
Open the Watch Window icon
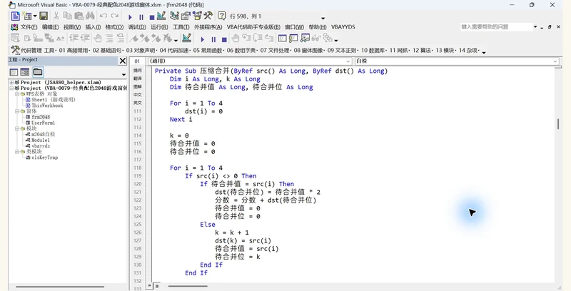(x=305, y=38)
